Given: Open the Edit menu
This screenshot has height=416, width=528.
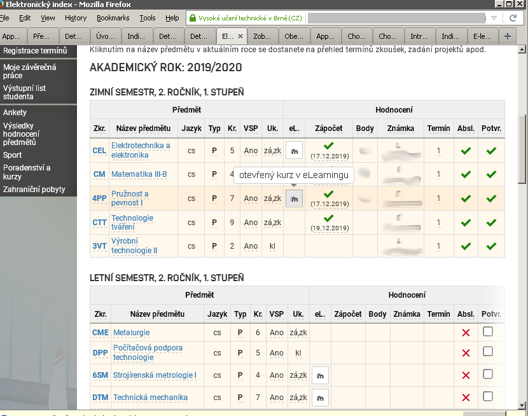Looking at the screenshot, I should pos(25,18).
